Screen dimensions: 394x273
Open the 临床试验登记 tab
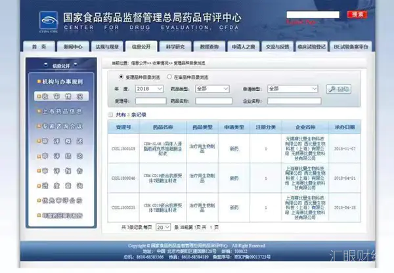(311, 47)
